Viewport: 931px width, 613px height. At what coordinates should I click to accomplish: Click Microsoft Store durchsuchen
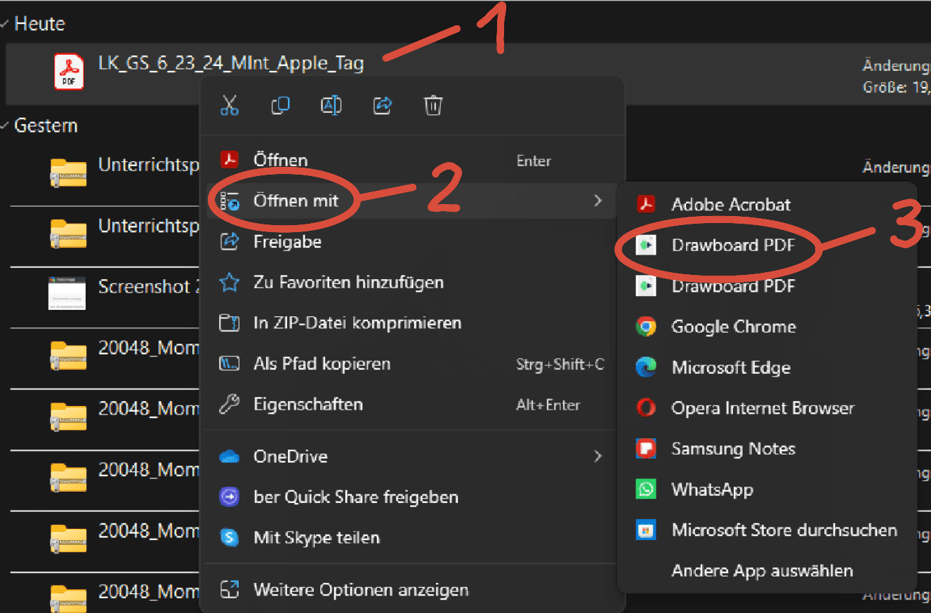coord(767,530)
